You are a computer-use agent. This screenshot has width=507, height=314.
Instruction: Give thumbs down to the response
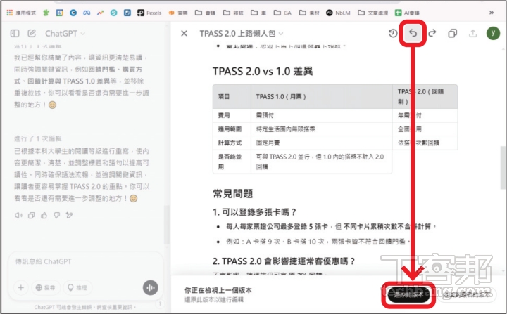57,215
